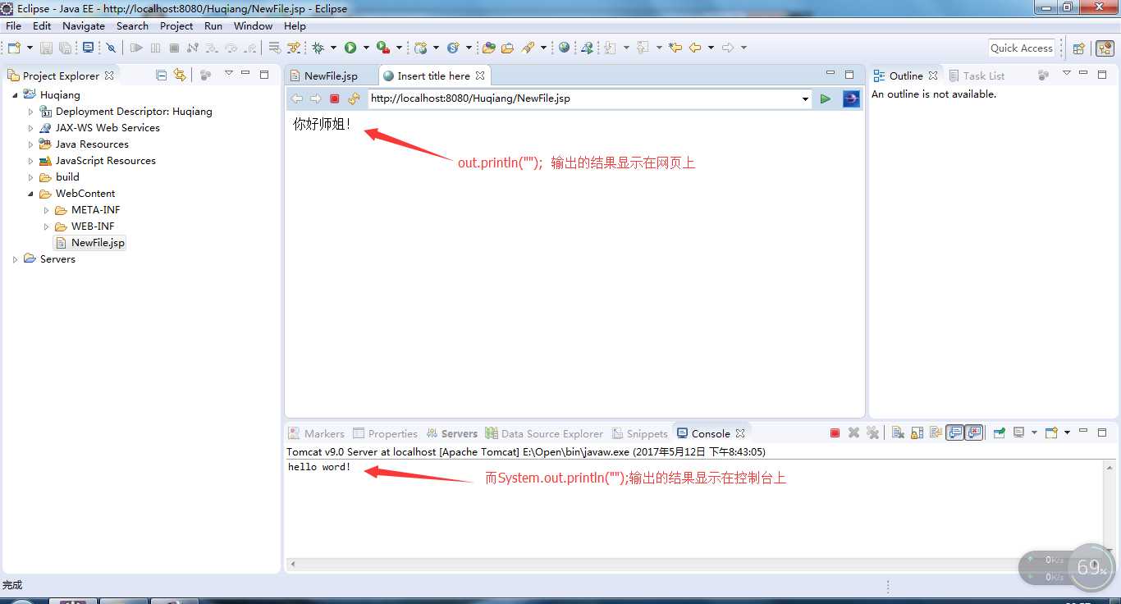Expand the Servers project
The height and width of the screenshot is (604, 1121).
[15, 259]
